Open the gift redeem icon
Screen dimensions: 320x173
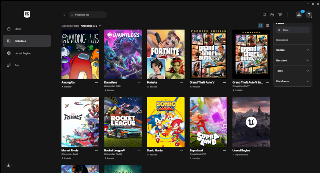[272, 15]
